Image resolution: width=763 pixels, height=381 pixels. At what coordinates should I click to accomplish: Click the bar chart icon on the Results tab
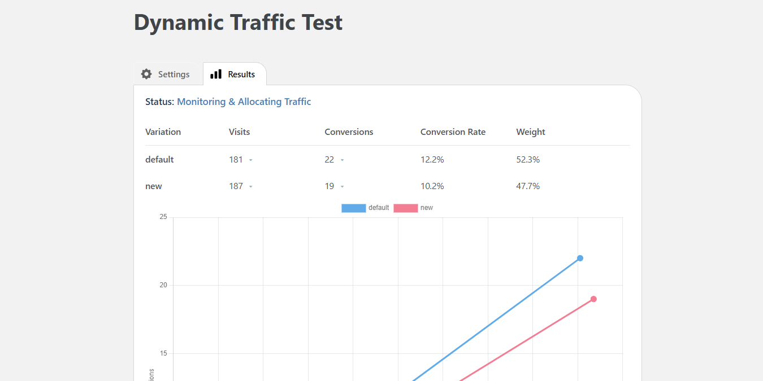pos(215,74)
